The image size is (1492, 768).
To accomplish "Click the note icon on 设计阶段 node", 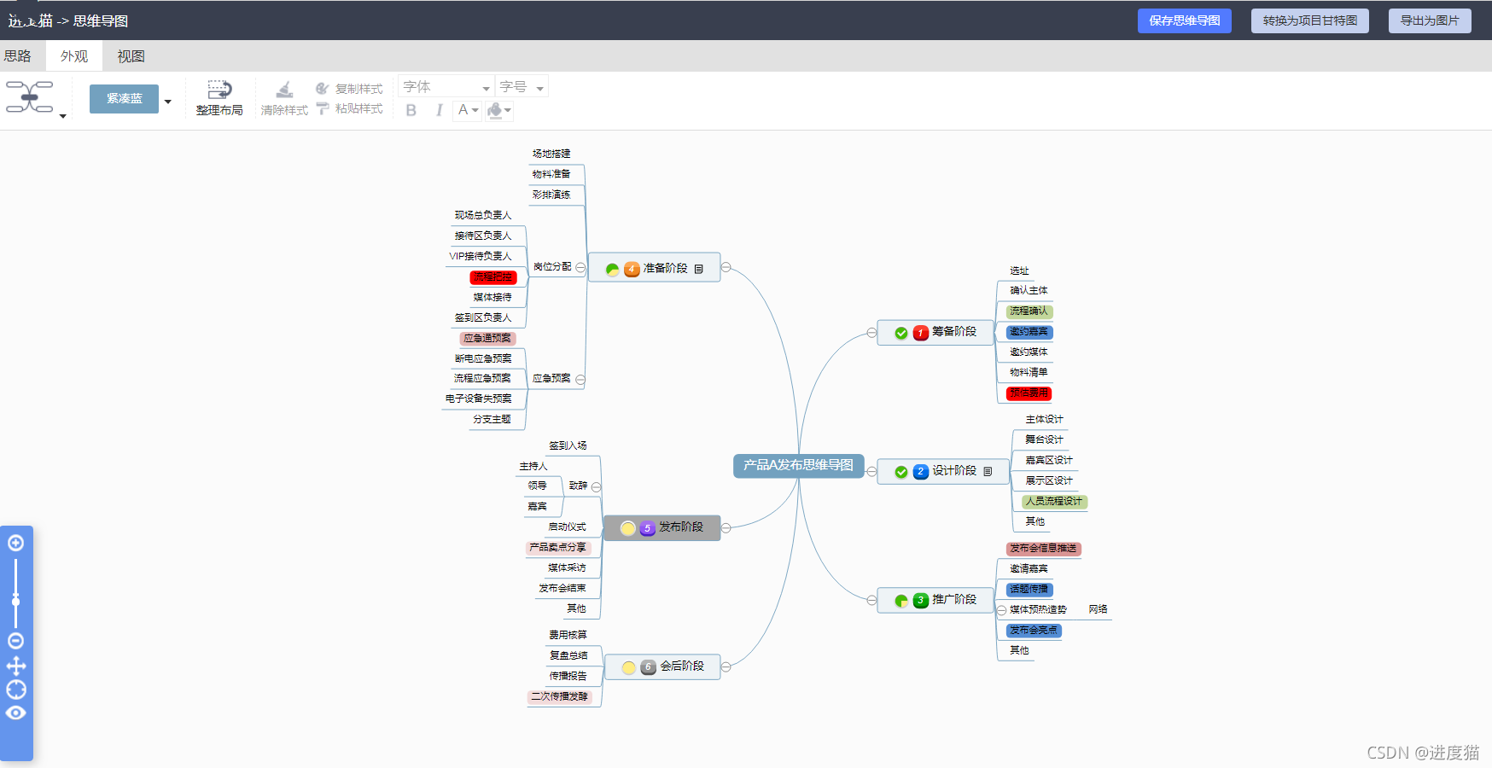I will pos(988,471).
